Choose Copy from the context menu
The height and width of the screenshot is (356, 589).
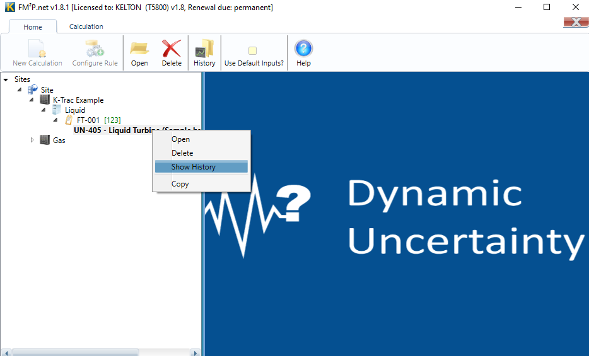coord(201,184)
